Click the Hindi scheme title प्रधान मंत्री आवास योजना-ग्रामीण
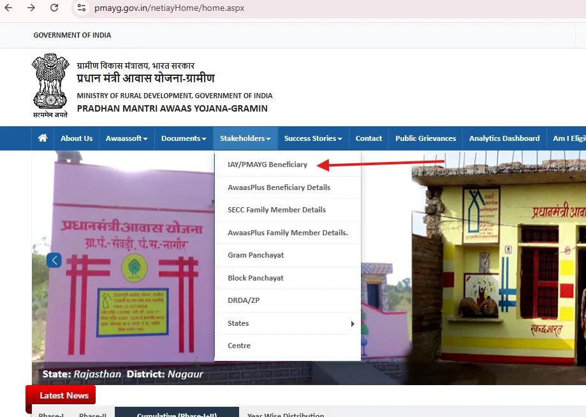The width and height of the screenshot is (586, 417). 146,78
